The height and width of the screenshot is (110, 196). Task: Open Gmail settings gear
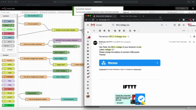click(x=179, y=25)
